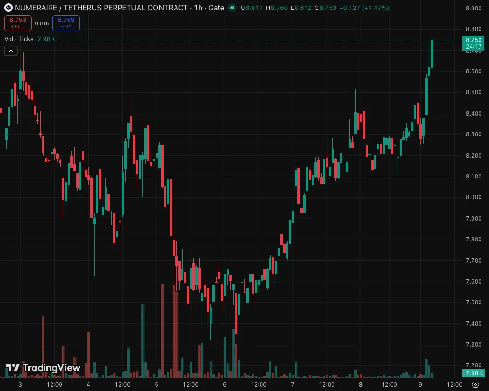Click the 8.753 SELL button
Viewport: 489px width, 391px height.
coord(18,23)
